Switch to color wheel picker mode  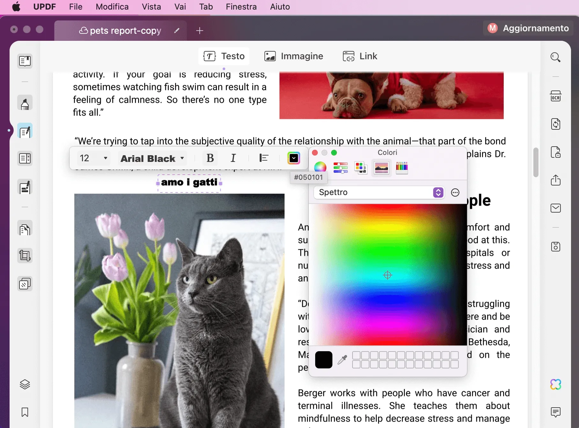[320, 167]
